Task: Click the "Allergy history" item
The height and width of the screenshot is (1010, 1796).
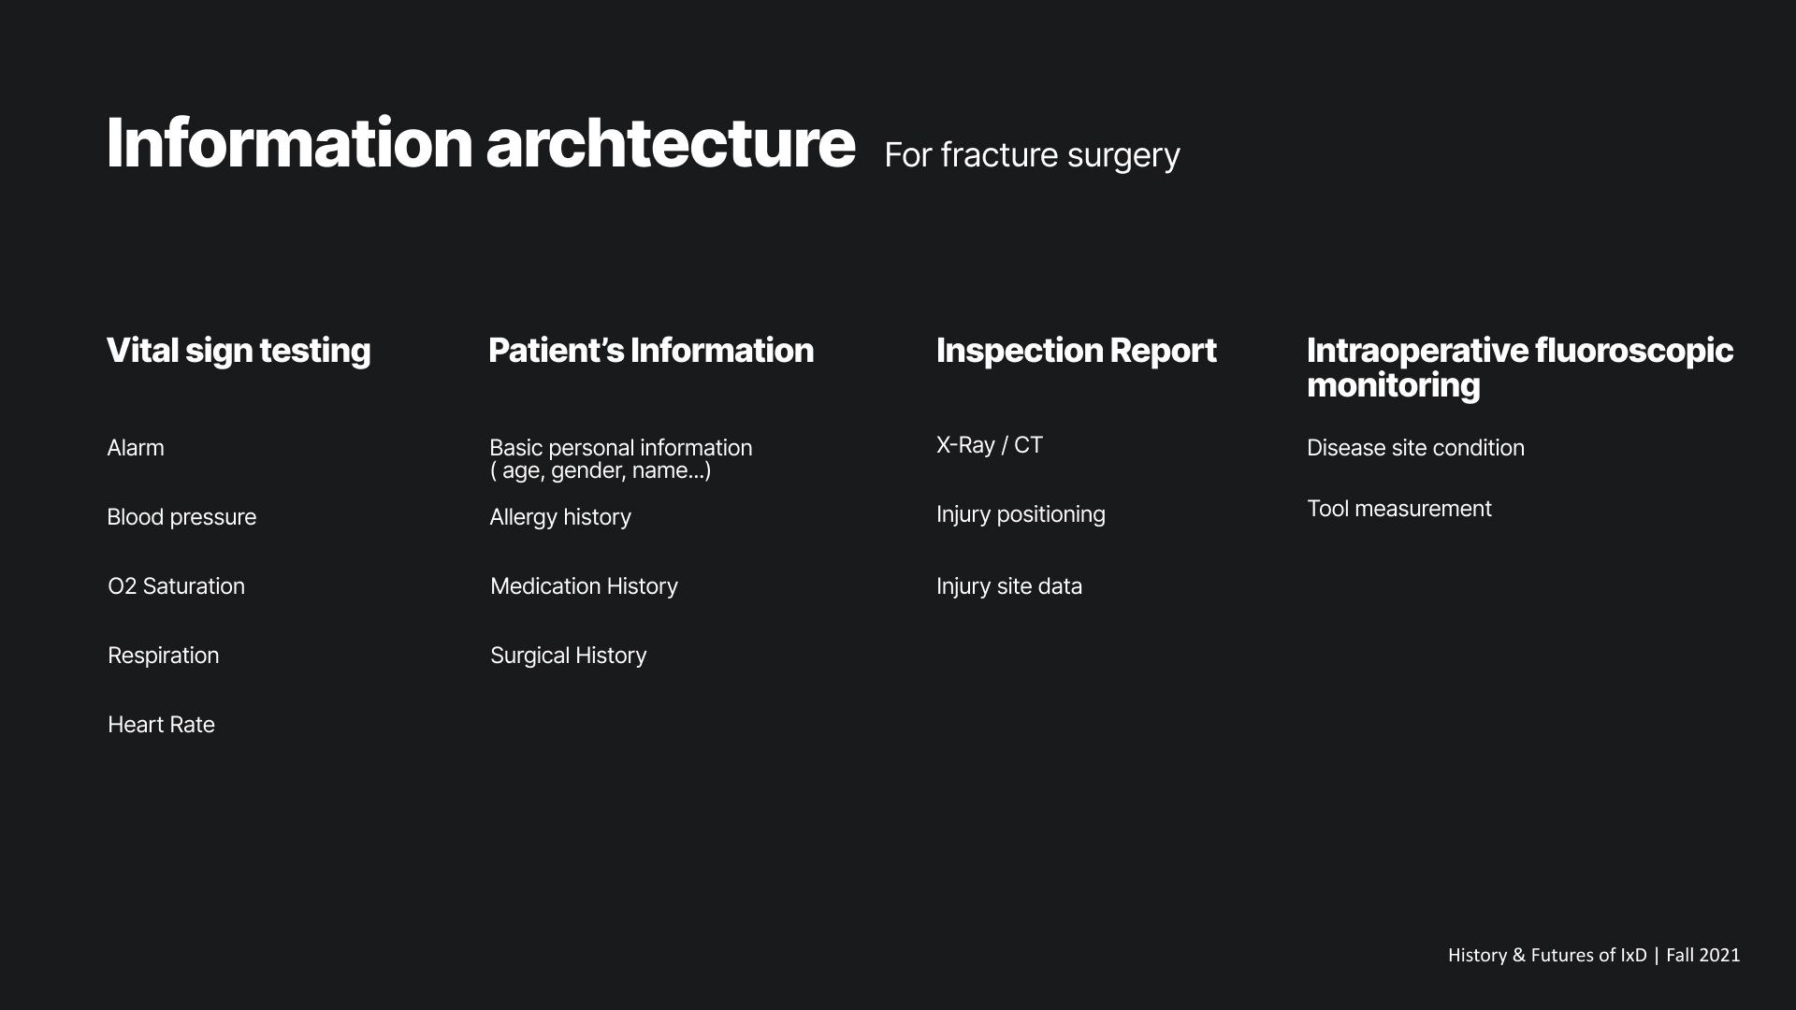Action: pyautogui.click(x=559, y=517)
